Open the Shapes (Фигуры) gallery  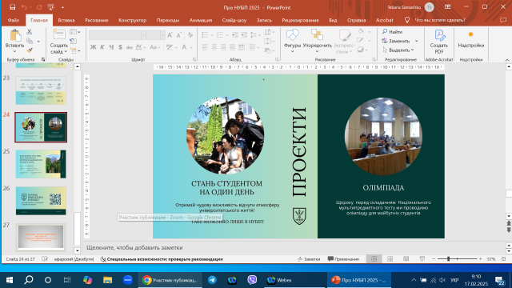click(x=292, y=35)
